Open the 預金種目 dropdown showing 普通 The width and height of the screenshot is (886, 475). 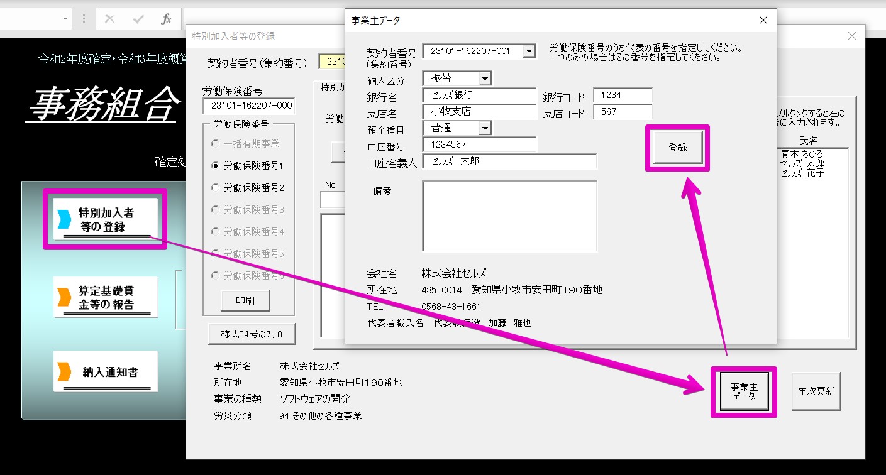[485, 128]
